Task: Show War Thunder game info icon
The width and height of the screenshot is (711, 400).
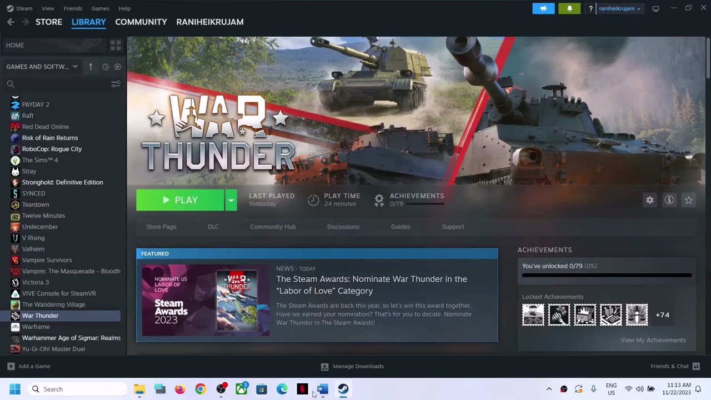Action: click(x=669, y=200)
